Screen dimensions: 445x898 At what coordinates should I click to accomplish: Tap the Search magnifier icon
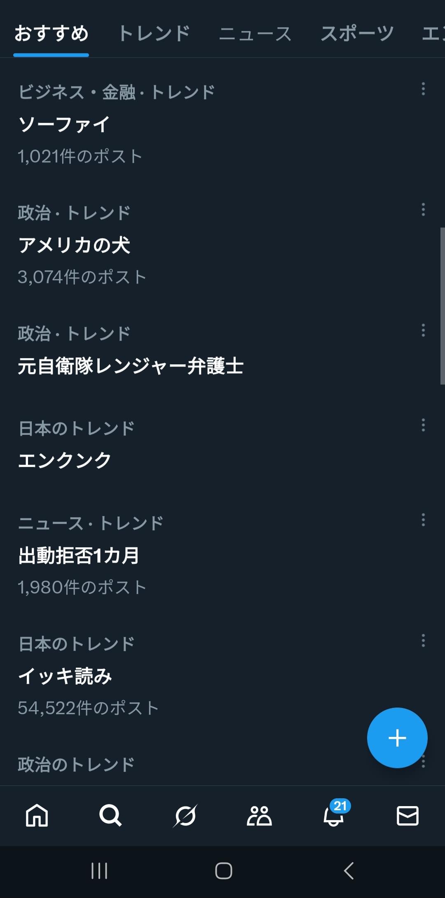pyautogui.click(x=110, y=816)
